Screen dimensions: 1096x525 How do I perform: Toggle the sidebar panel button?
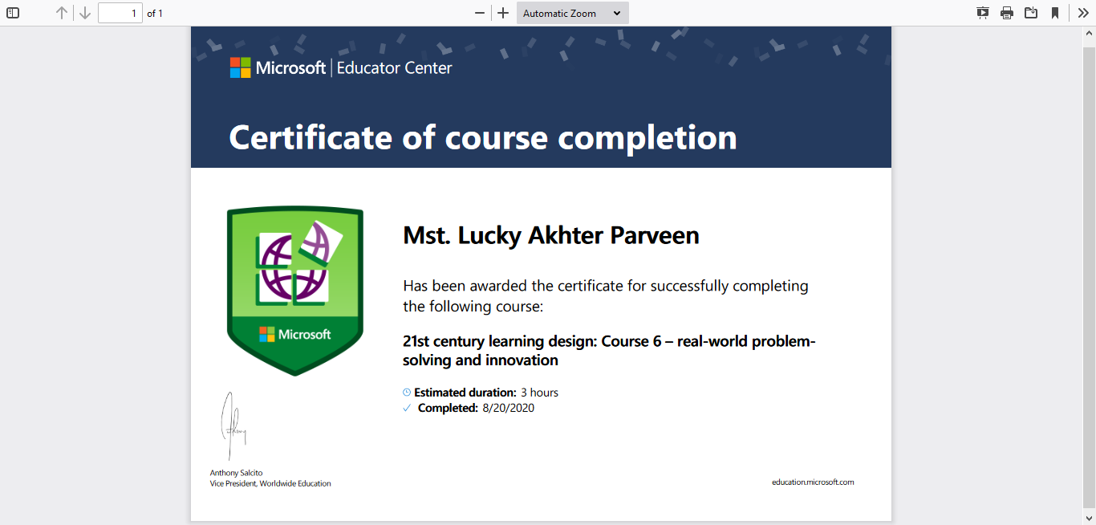tap(13, 13)
